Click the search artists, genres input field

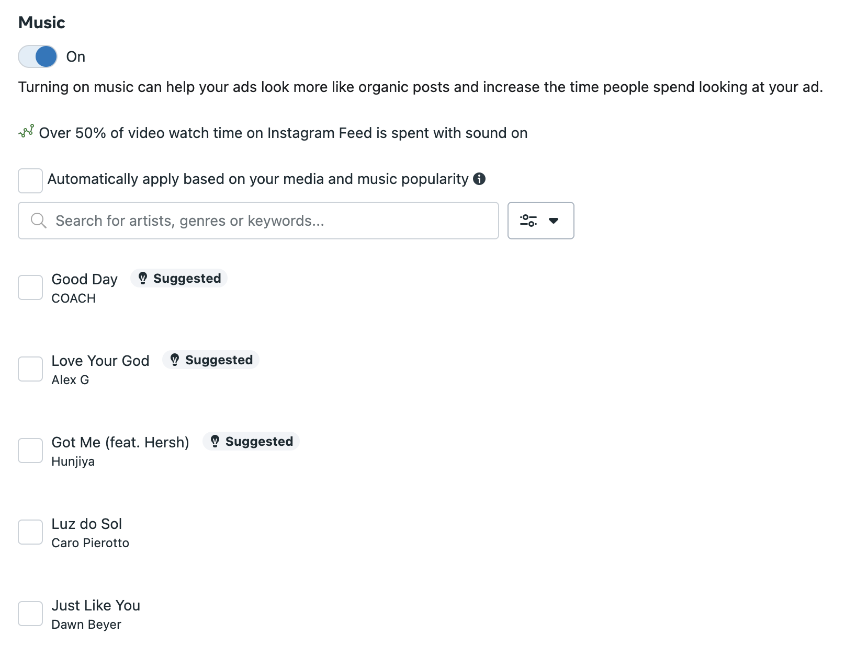(x=258, y=221)
